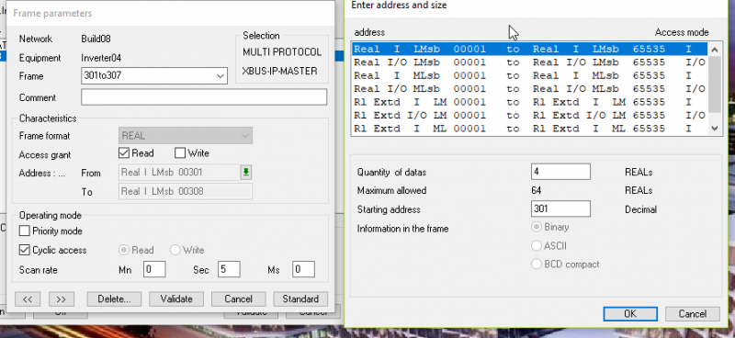
Task: Click the scan rate Sec field
Action: (229, 269)
